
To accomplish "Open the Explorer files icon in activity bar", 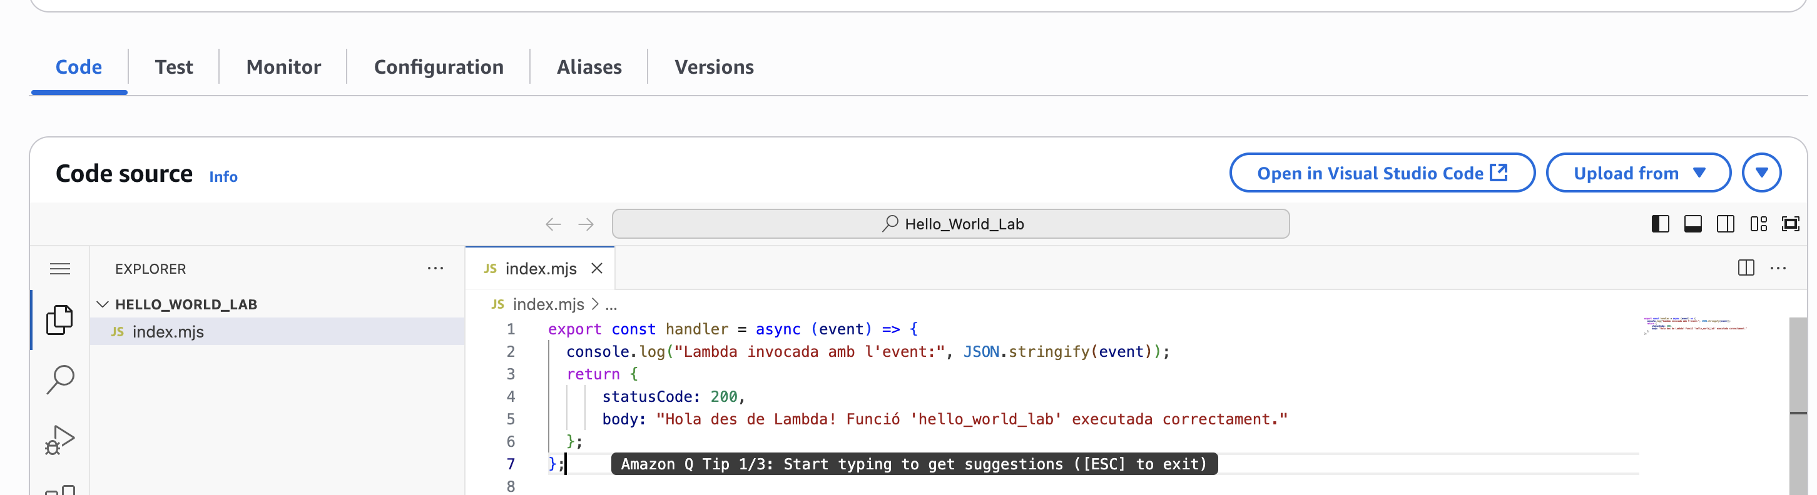I will [x=59, y=321].
